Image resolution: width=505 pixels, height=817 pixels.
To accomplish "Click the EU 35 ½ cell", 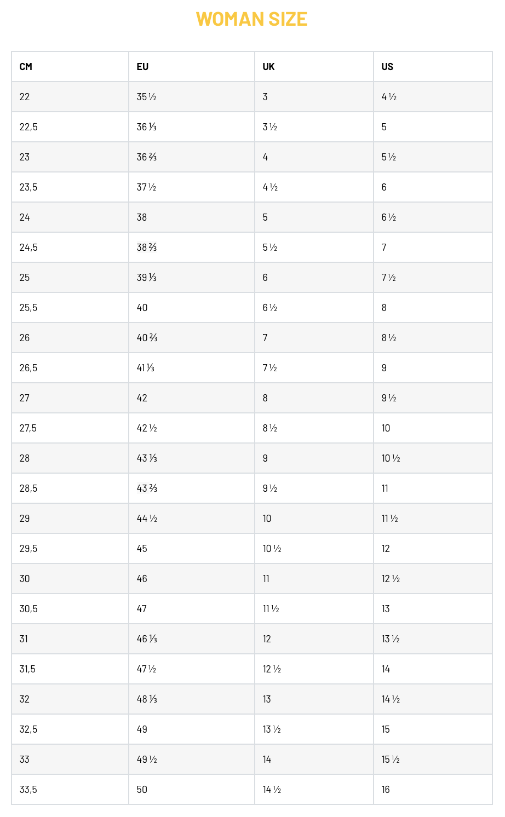I will click(146, 97).
